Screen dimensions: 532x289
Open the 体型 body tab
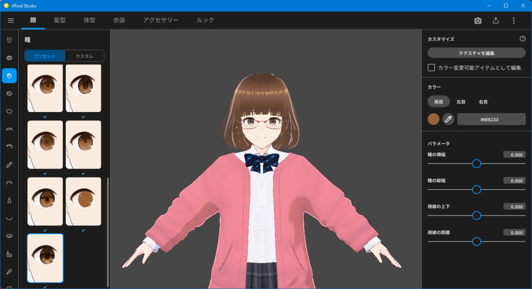pos(89,20)
